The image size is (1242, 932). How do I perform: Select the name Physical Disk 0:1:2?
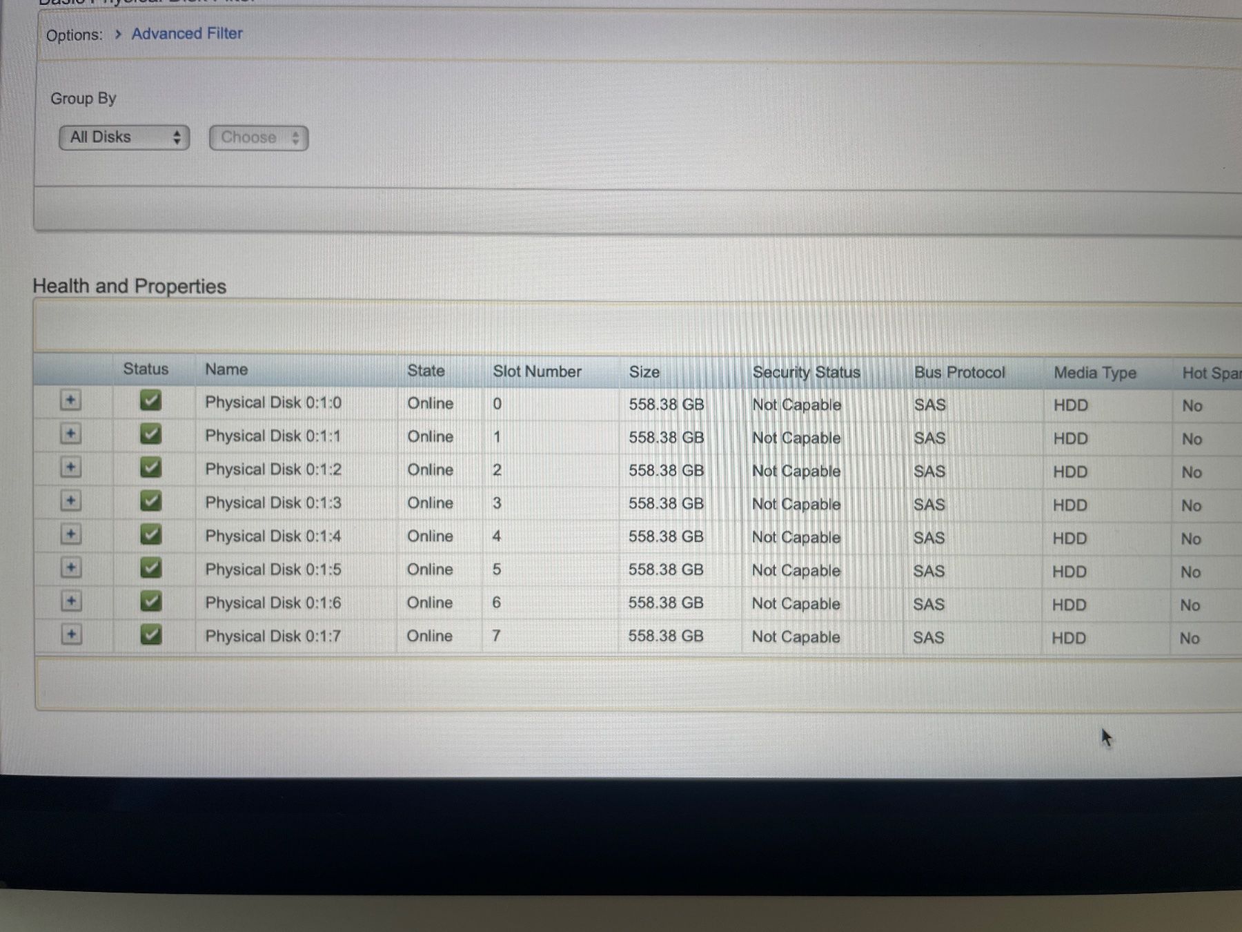(273, 469)
